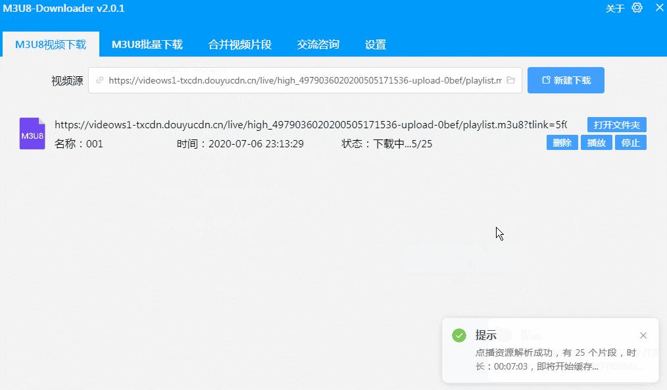Click the purple M3U8 file icon
667x390 pixels.
pos(32,134)
